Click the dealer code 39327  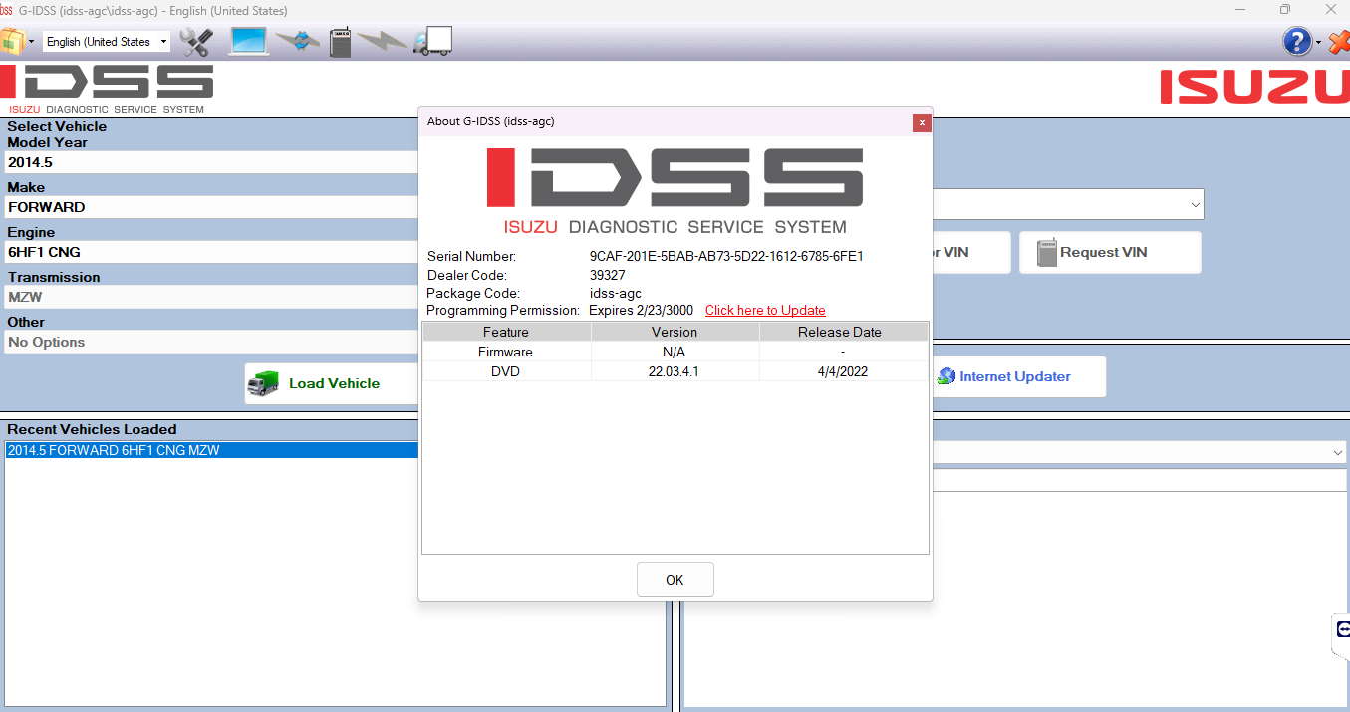coord(608,275)
